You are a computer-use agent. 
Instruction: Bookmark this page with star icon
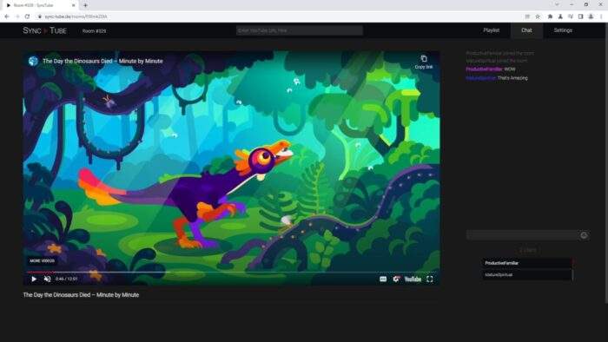click(538, 16)
